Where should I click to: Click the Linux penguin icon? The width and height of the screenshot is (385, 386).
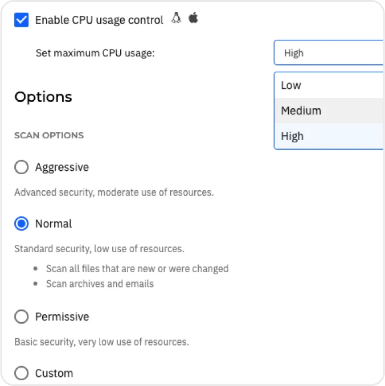click(x=176, y=19)
